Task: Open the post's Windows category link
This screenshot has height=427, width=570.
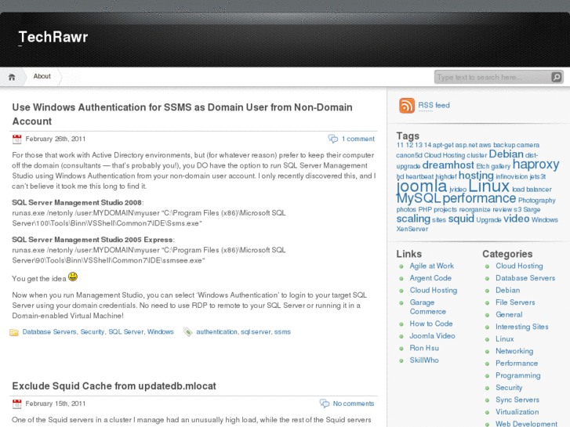Action: point(160,331)
